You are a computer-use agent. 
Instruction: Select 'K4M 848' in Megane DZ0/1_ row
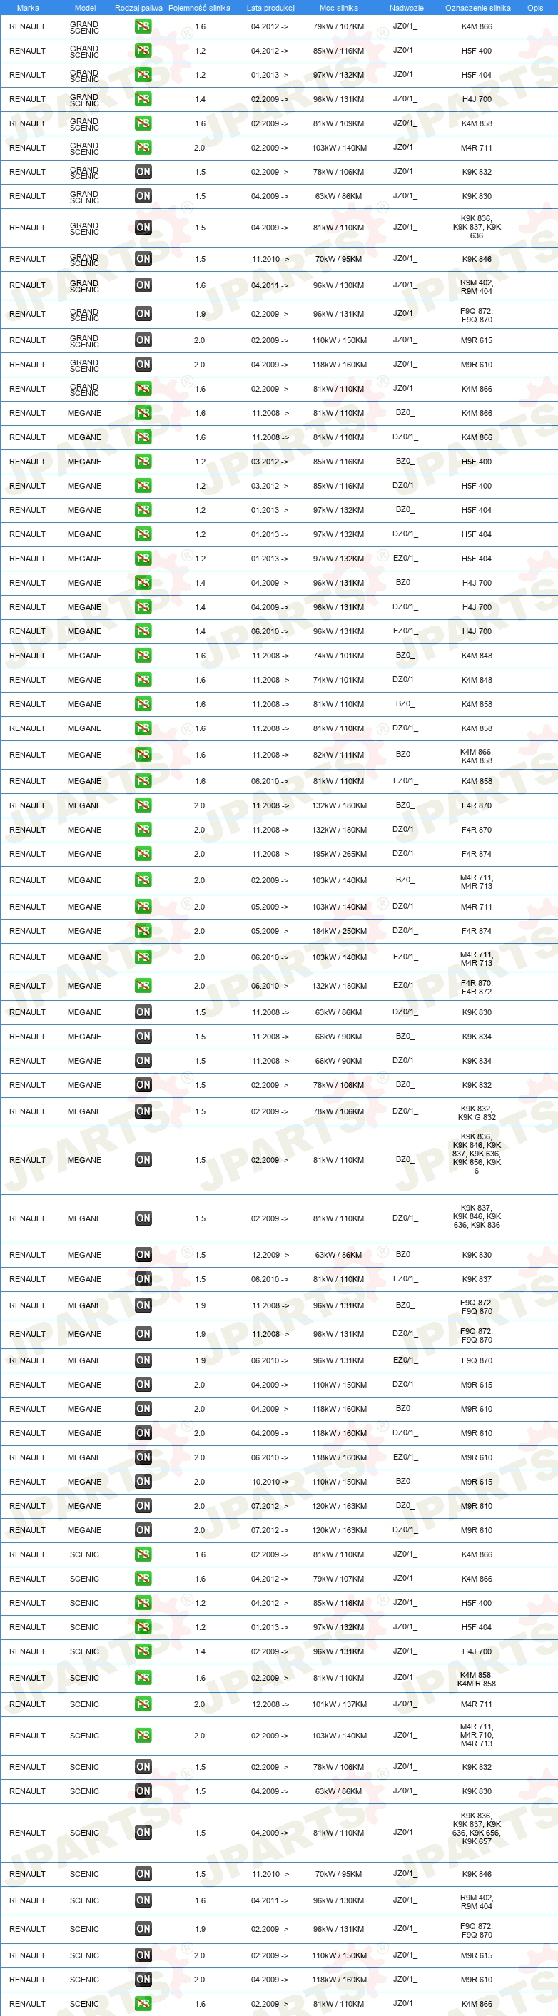(477, 680)
